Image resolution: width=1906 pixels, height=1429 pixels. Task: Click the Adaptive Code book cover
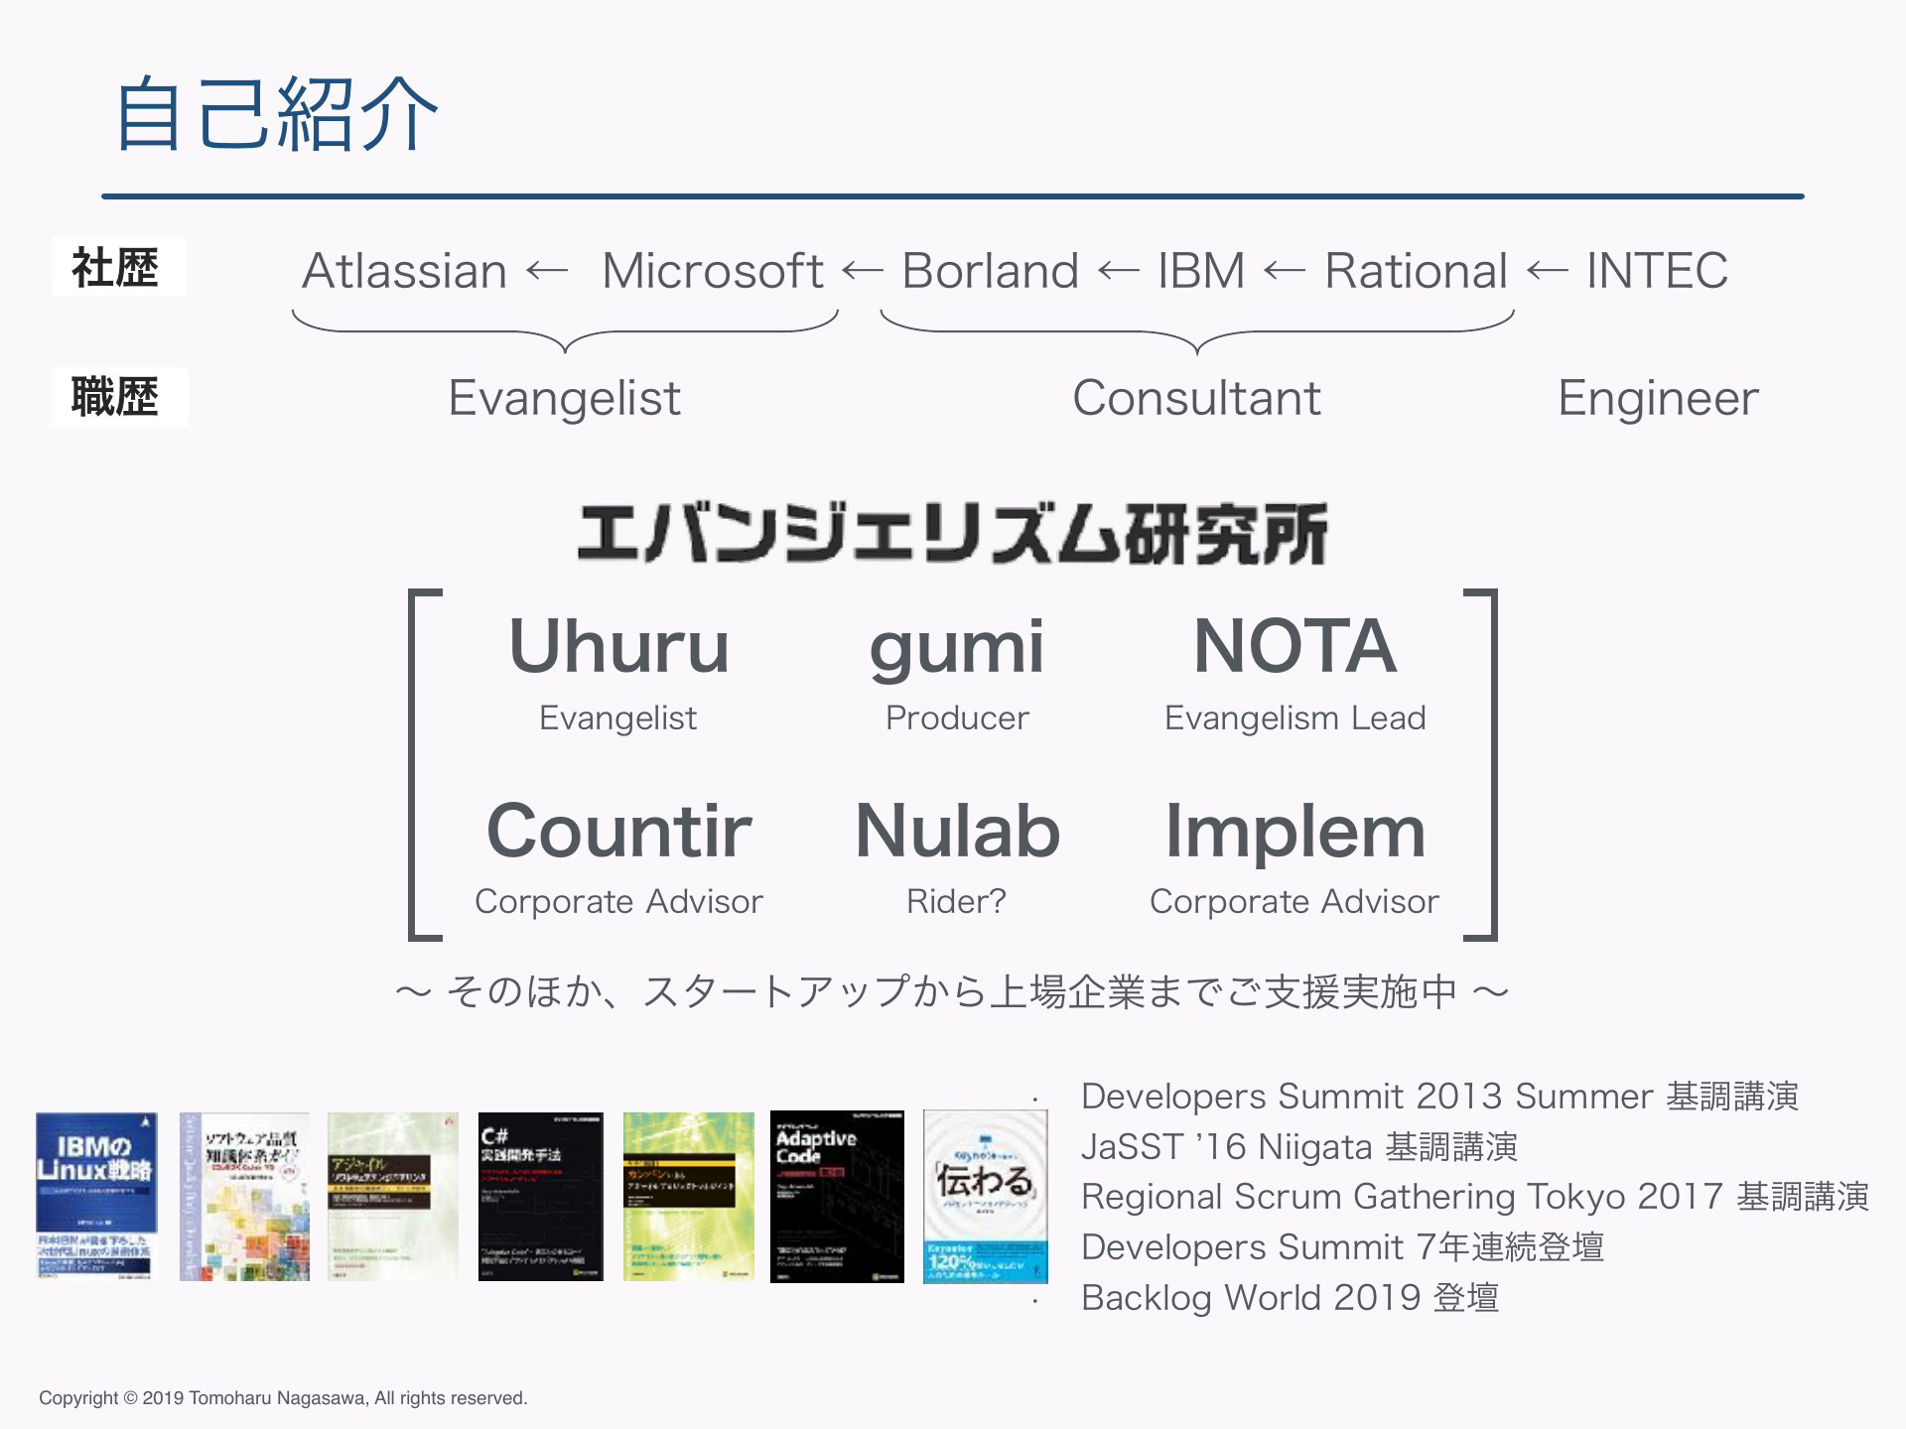(x=837, y=1196)
